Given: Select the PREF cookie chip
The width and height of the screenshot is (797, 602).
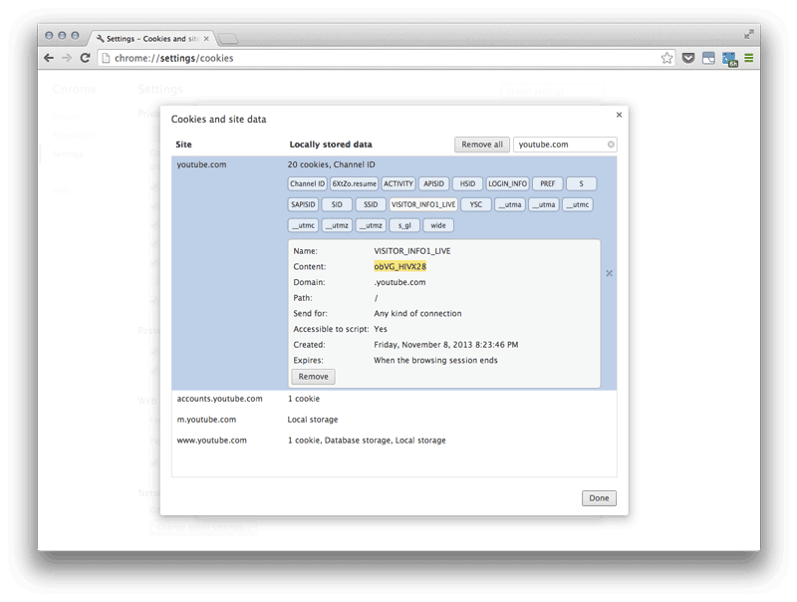Looking at the screenshot, I should [547, 183].
